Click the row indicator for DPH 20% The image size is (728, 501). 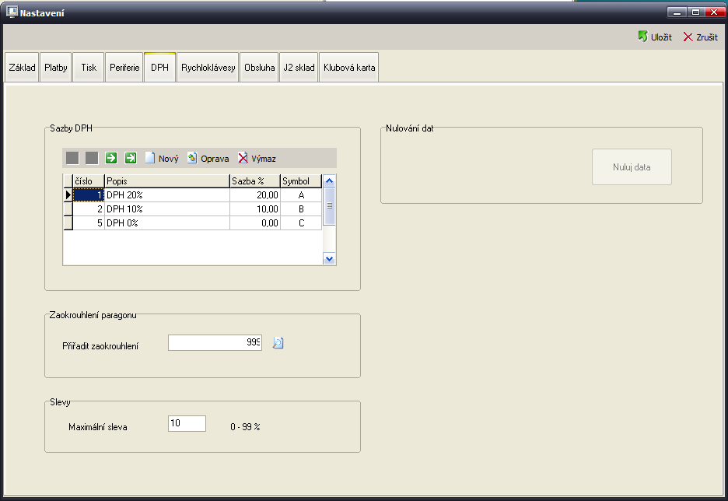coord(68,195)
